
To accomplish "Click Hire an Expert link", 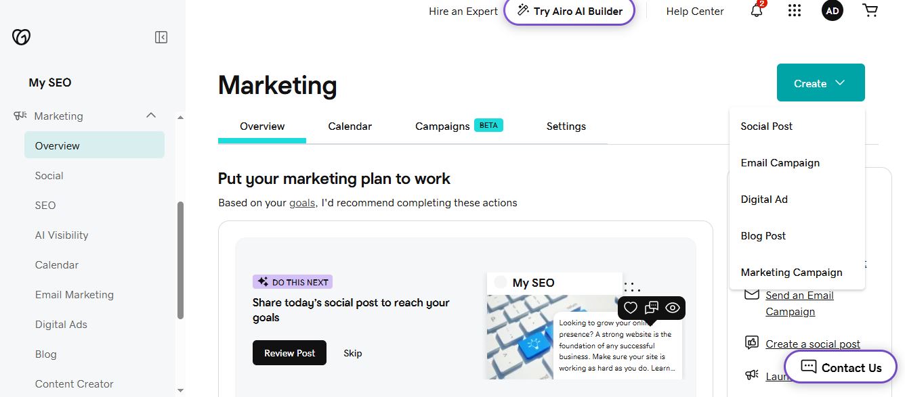I will point(463,11).
